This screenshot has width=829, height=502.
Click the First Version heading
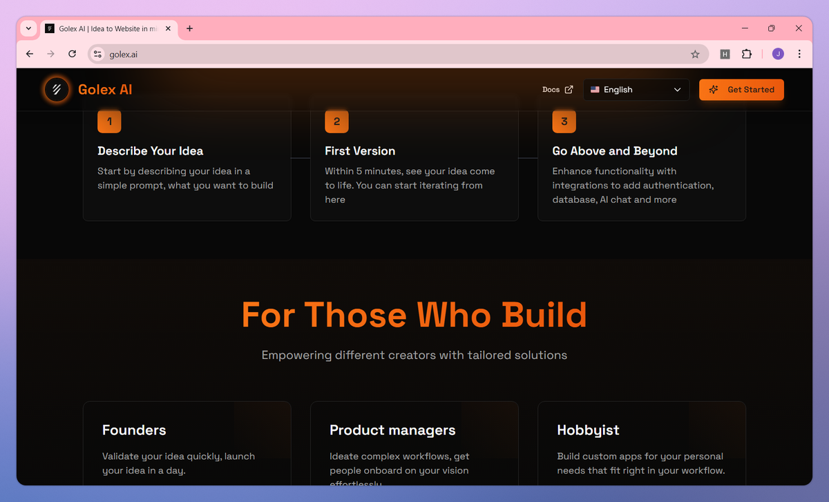click(360, 151)
